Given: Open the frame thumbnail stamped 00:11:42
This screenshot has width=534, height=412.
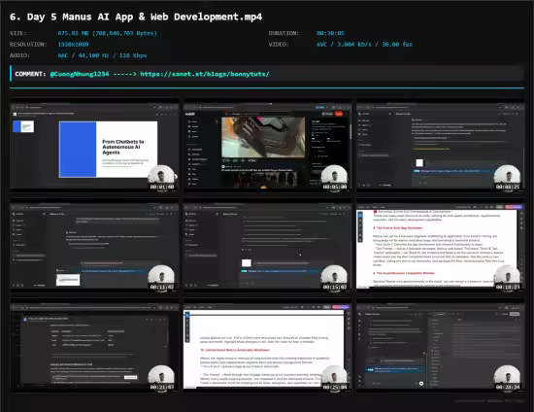Looking at the screenshot, I should [x=94, y=246].
